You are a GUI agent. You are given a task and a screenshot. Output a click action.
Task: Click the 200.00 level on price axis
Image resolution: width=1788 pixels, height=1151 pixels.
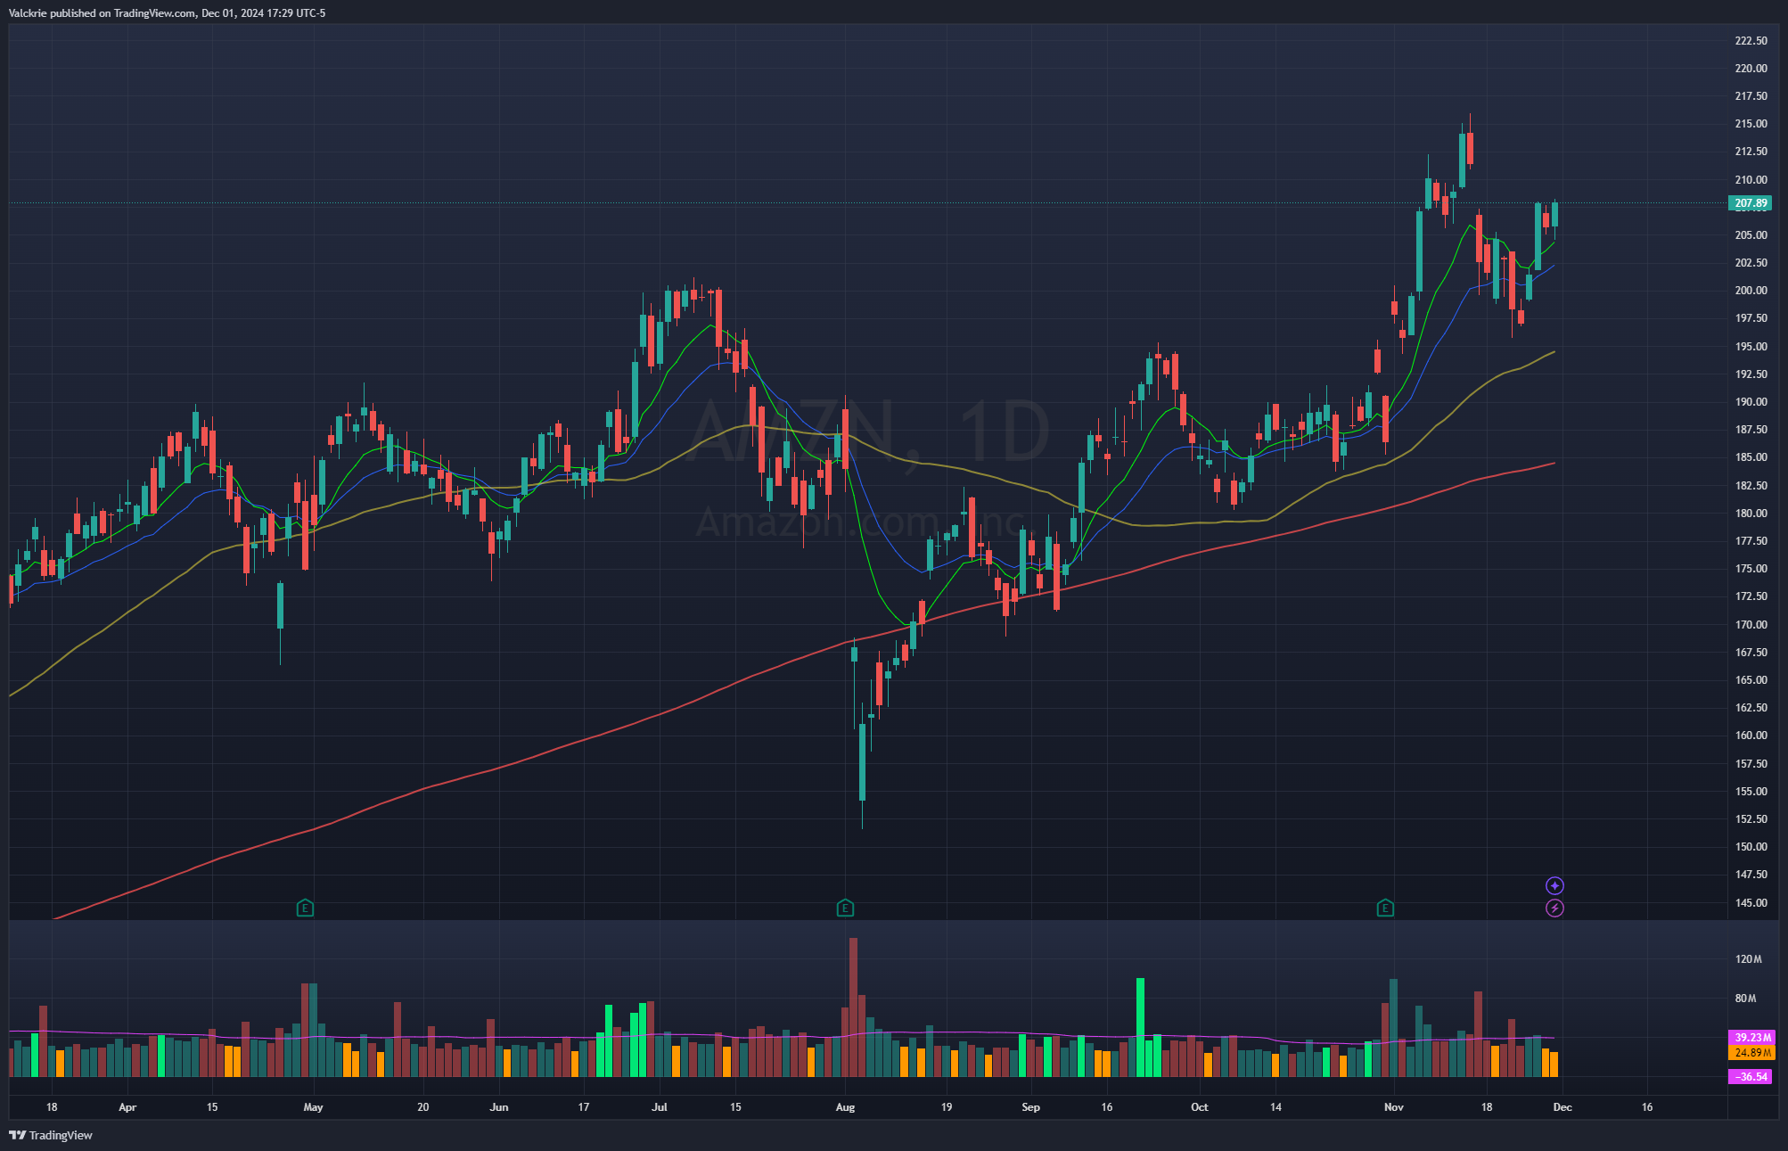[1751, 291]
